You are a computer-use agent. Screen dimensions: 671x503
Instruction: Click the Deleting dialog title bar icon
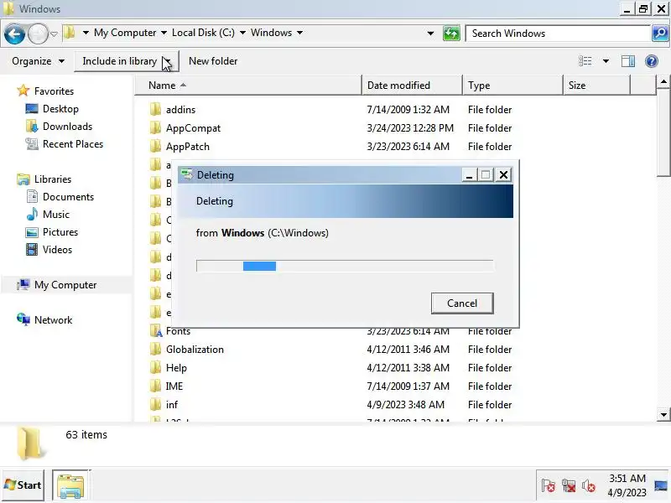tap(186, 174)
